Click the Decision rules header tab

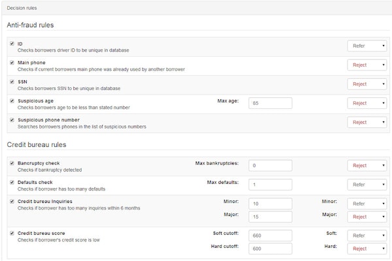click(x=24, y=8)
